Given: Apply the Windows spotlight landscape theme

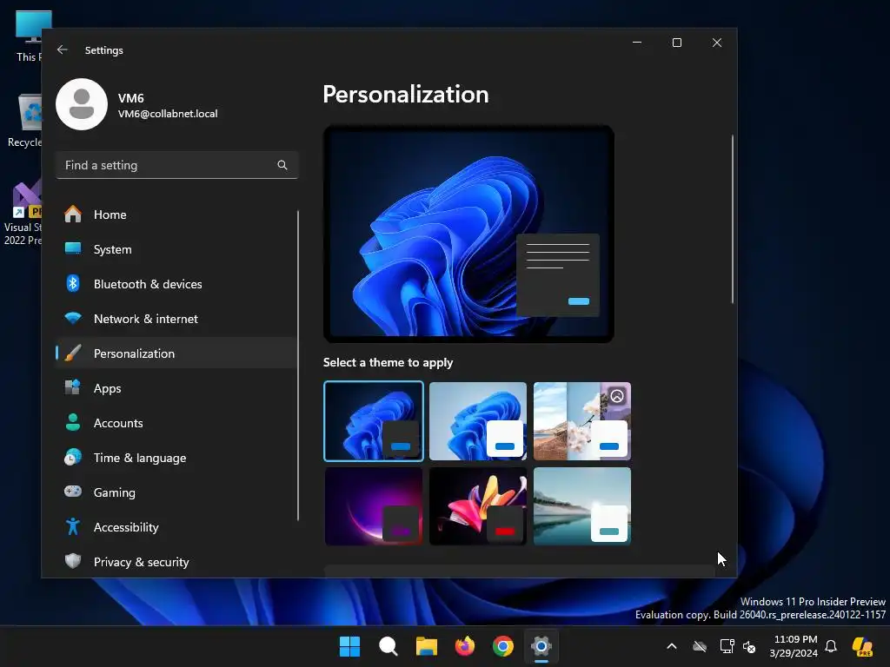Looking at the screenshot, I should 582,421.
